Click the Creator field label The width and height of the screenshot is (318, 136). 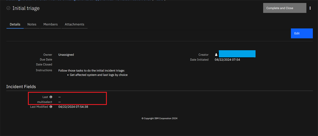pyautogui.click(x=204, y=55)
